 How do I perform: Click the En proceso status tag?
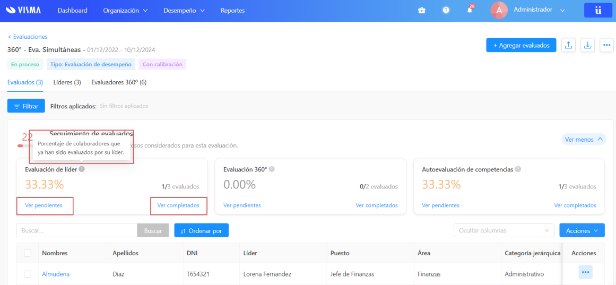pyautogui.click(x=25, y=64)
